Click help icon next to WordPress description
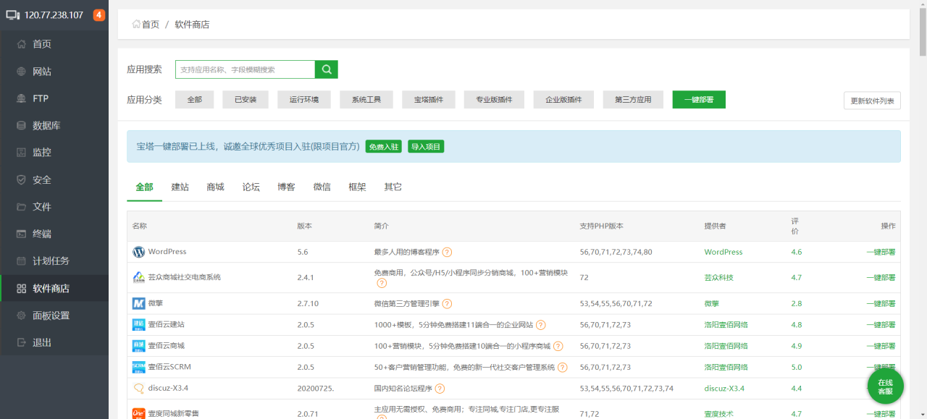The height and width of the screenshot is (419, 927). pyautogui.click(x=447, y=253)
